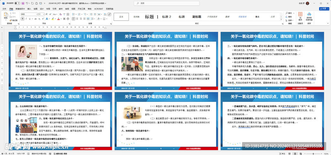Center align the paragraph

[x=77, y=19]
